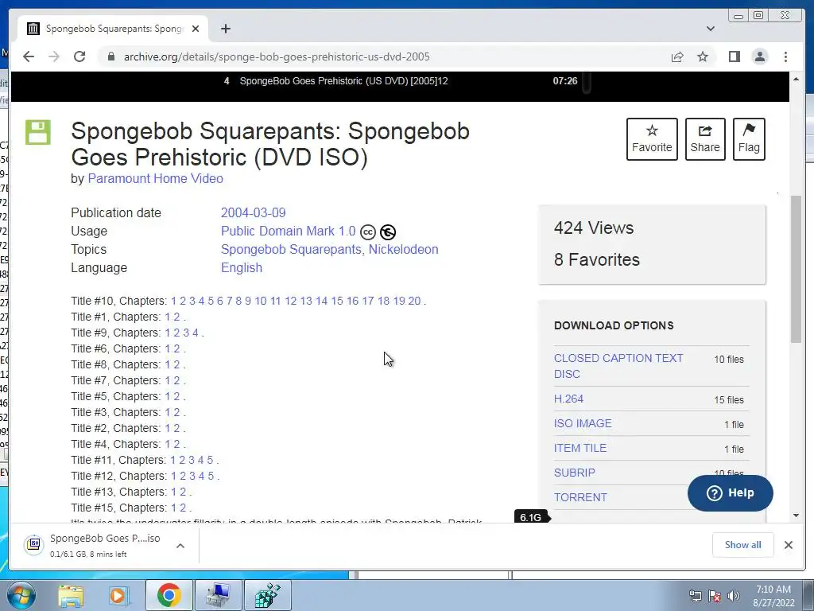814x611 pixels.
Task: Open Windows Explorer from the taskbar
Action: tap(71, 595)
